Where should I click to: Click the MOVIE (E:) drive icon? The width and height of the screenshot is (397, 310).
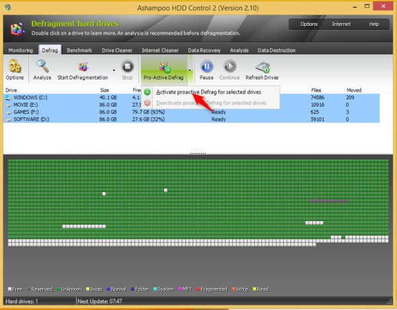(x=9, y=105)
